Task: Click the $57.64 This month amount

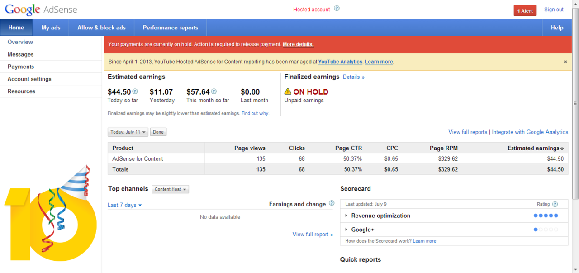Action: tap(198, 92)
